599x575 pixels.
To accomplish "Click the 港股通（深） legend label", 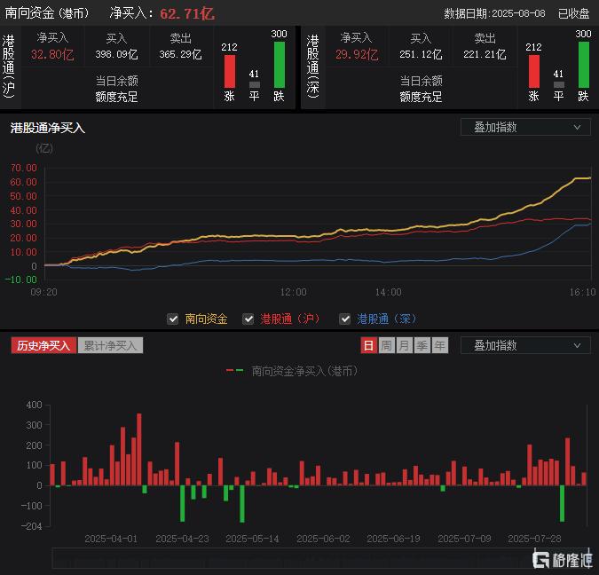I will point(387,319).
